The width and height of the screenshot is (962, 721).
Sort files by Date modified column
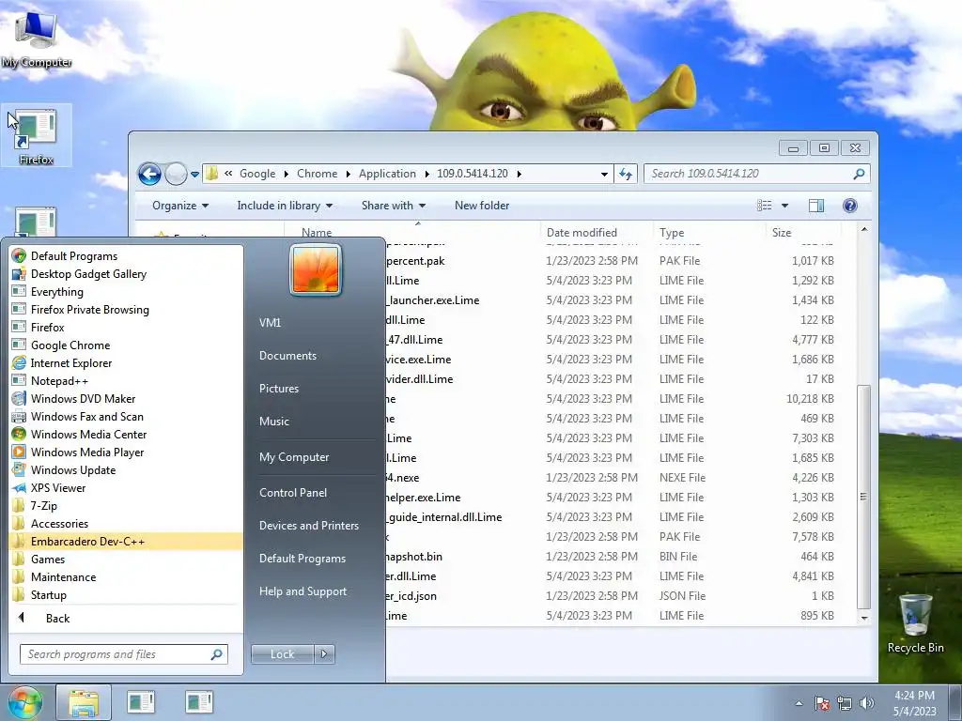point(582,233)
